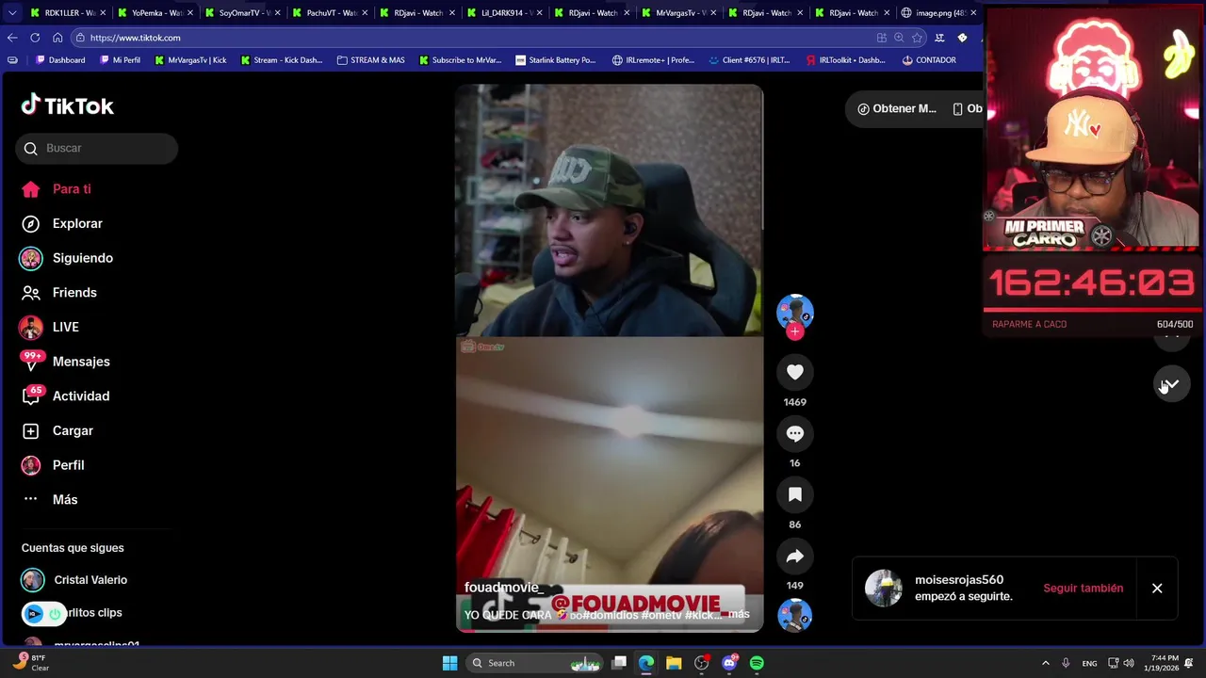Click the taskbar Search box
Screen dimensions: 1206x678
[x=534, y=663]
